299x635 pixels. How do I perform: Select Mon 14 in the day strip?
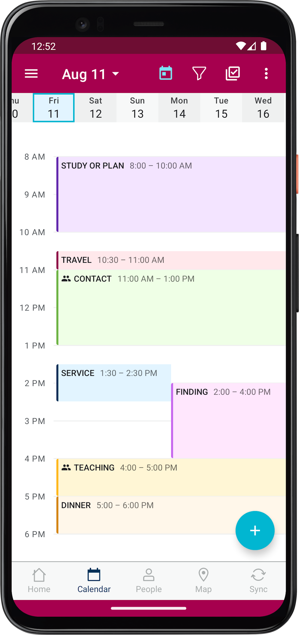(x=179, y=108)
